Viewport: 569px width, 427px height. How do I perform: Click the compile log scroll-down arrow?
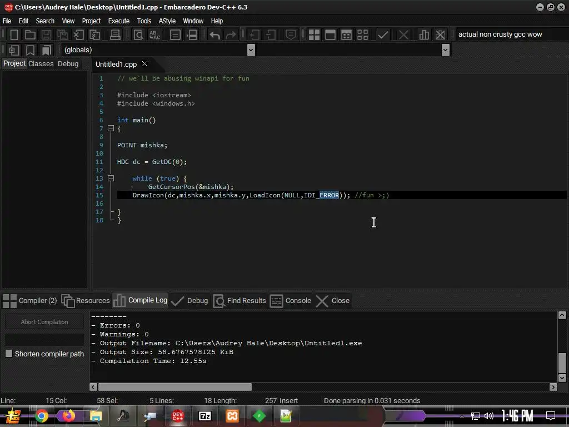tap(562, 378)
